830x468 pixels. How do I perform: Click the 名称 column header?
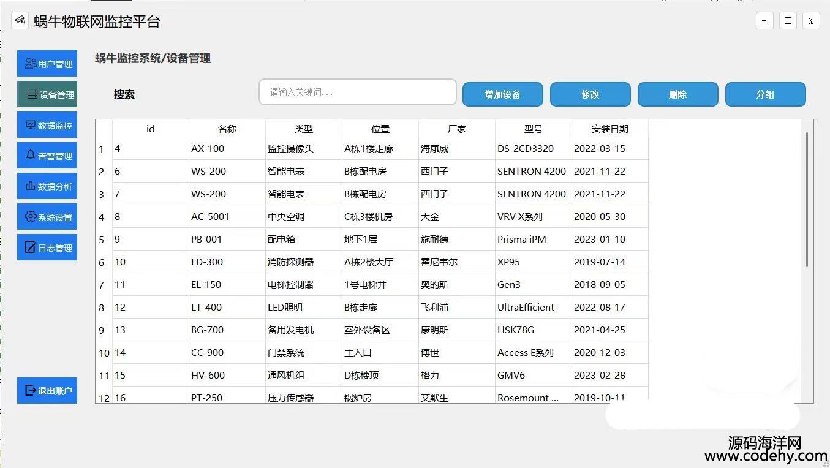pos(227,129)
